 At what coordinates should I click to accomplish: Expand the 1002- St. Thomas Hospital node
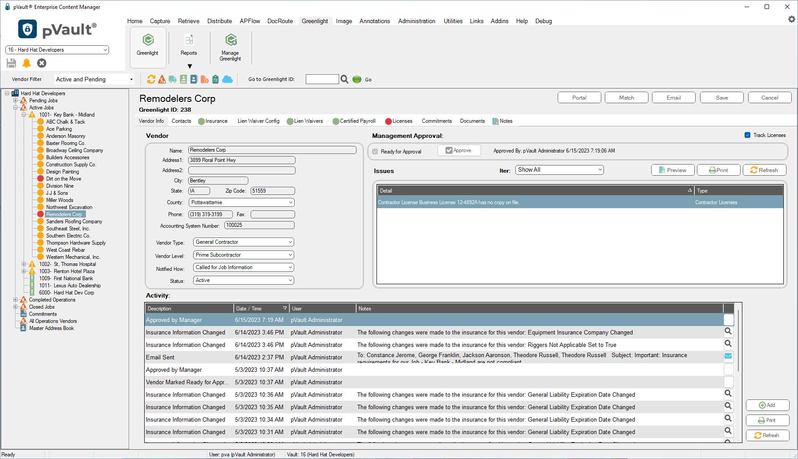coord(24,264)
